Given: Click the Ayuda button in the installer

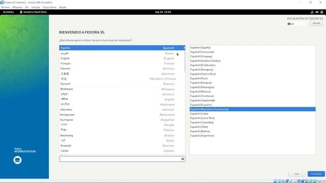Looking at the screenshot, I should (316, 23).
